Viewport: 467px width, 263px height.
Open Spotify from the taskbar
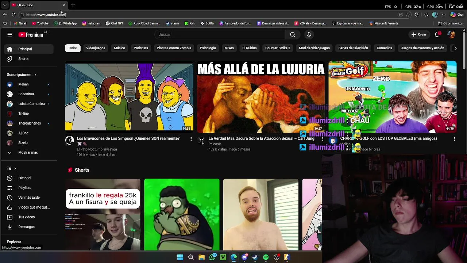pos(266,258)
